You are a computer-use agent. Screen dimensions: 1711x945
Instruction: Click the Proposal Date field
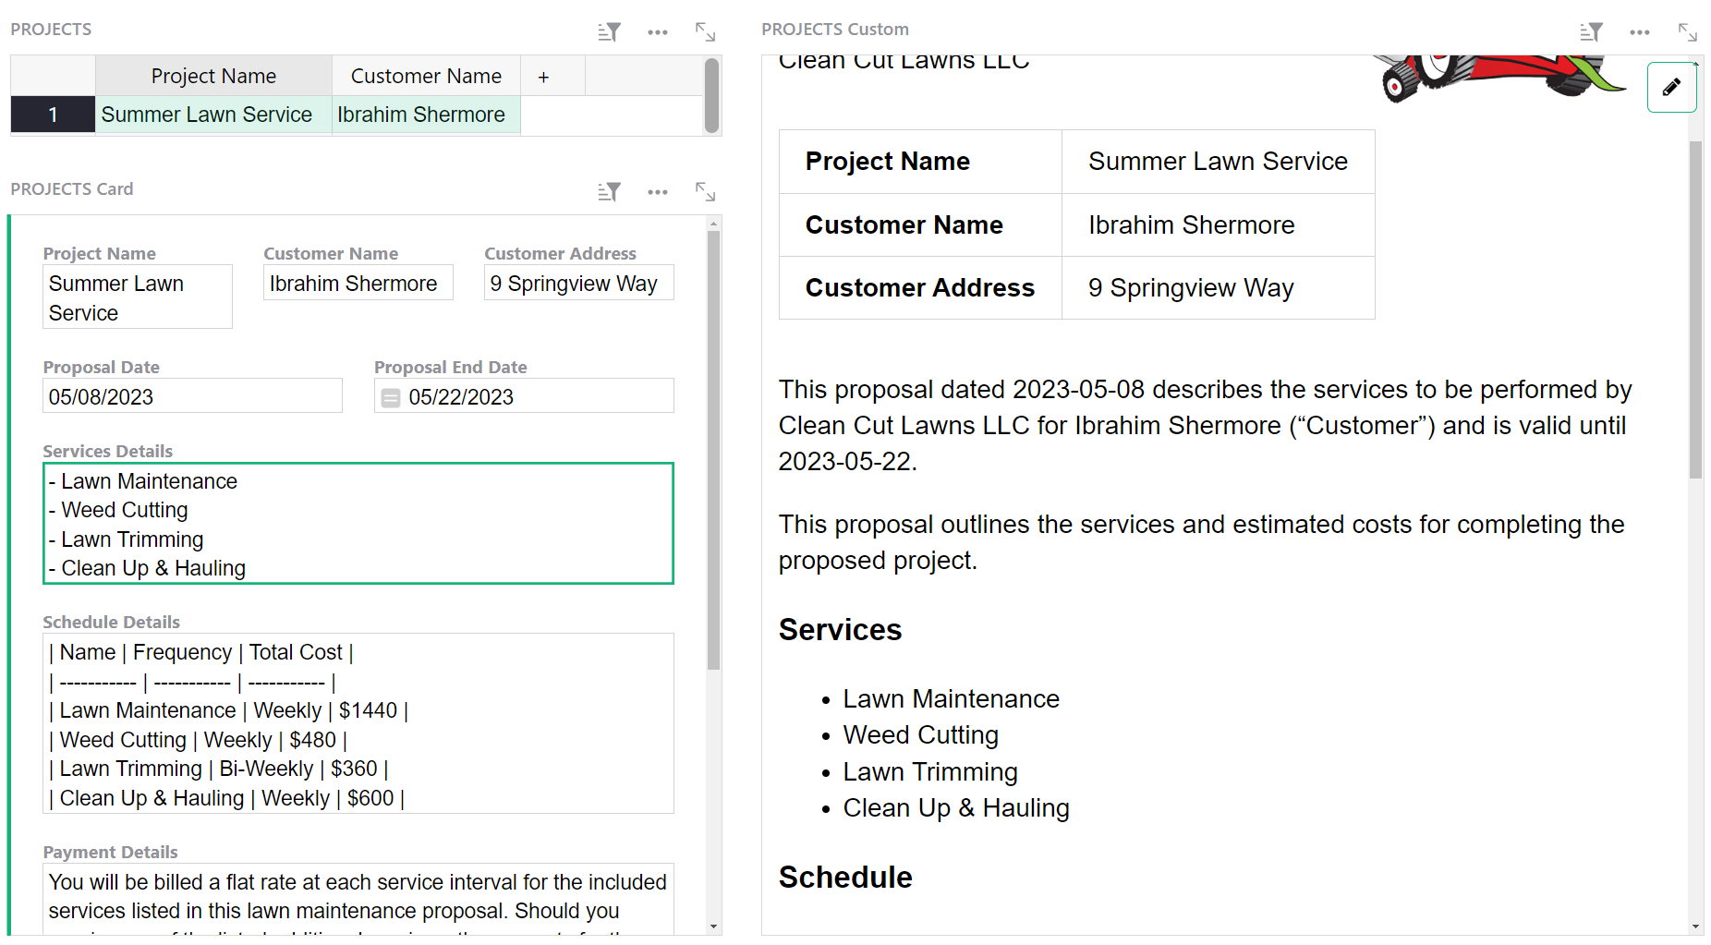click(x=192, y=397)
